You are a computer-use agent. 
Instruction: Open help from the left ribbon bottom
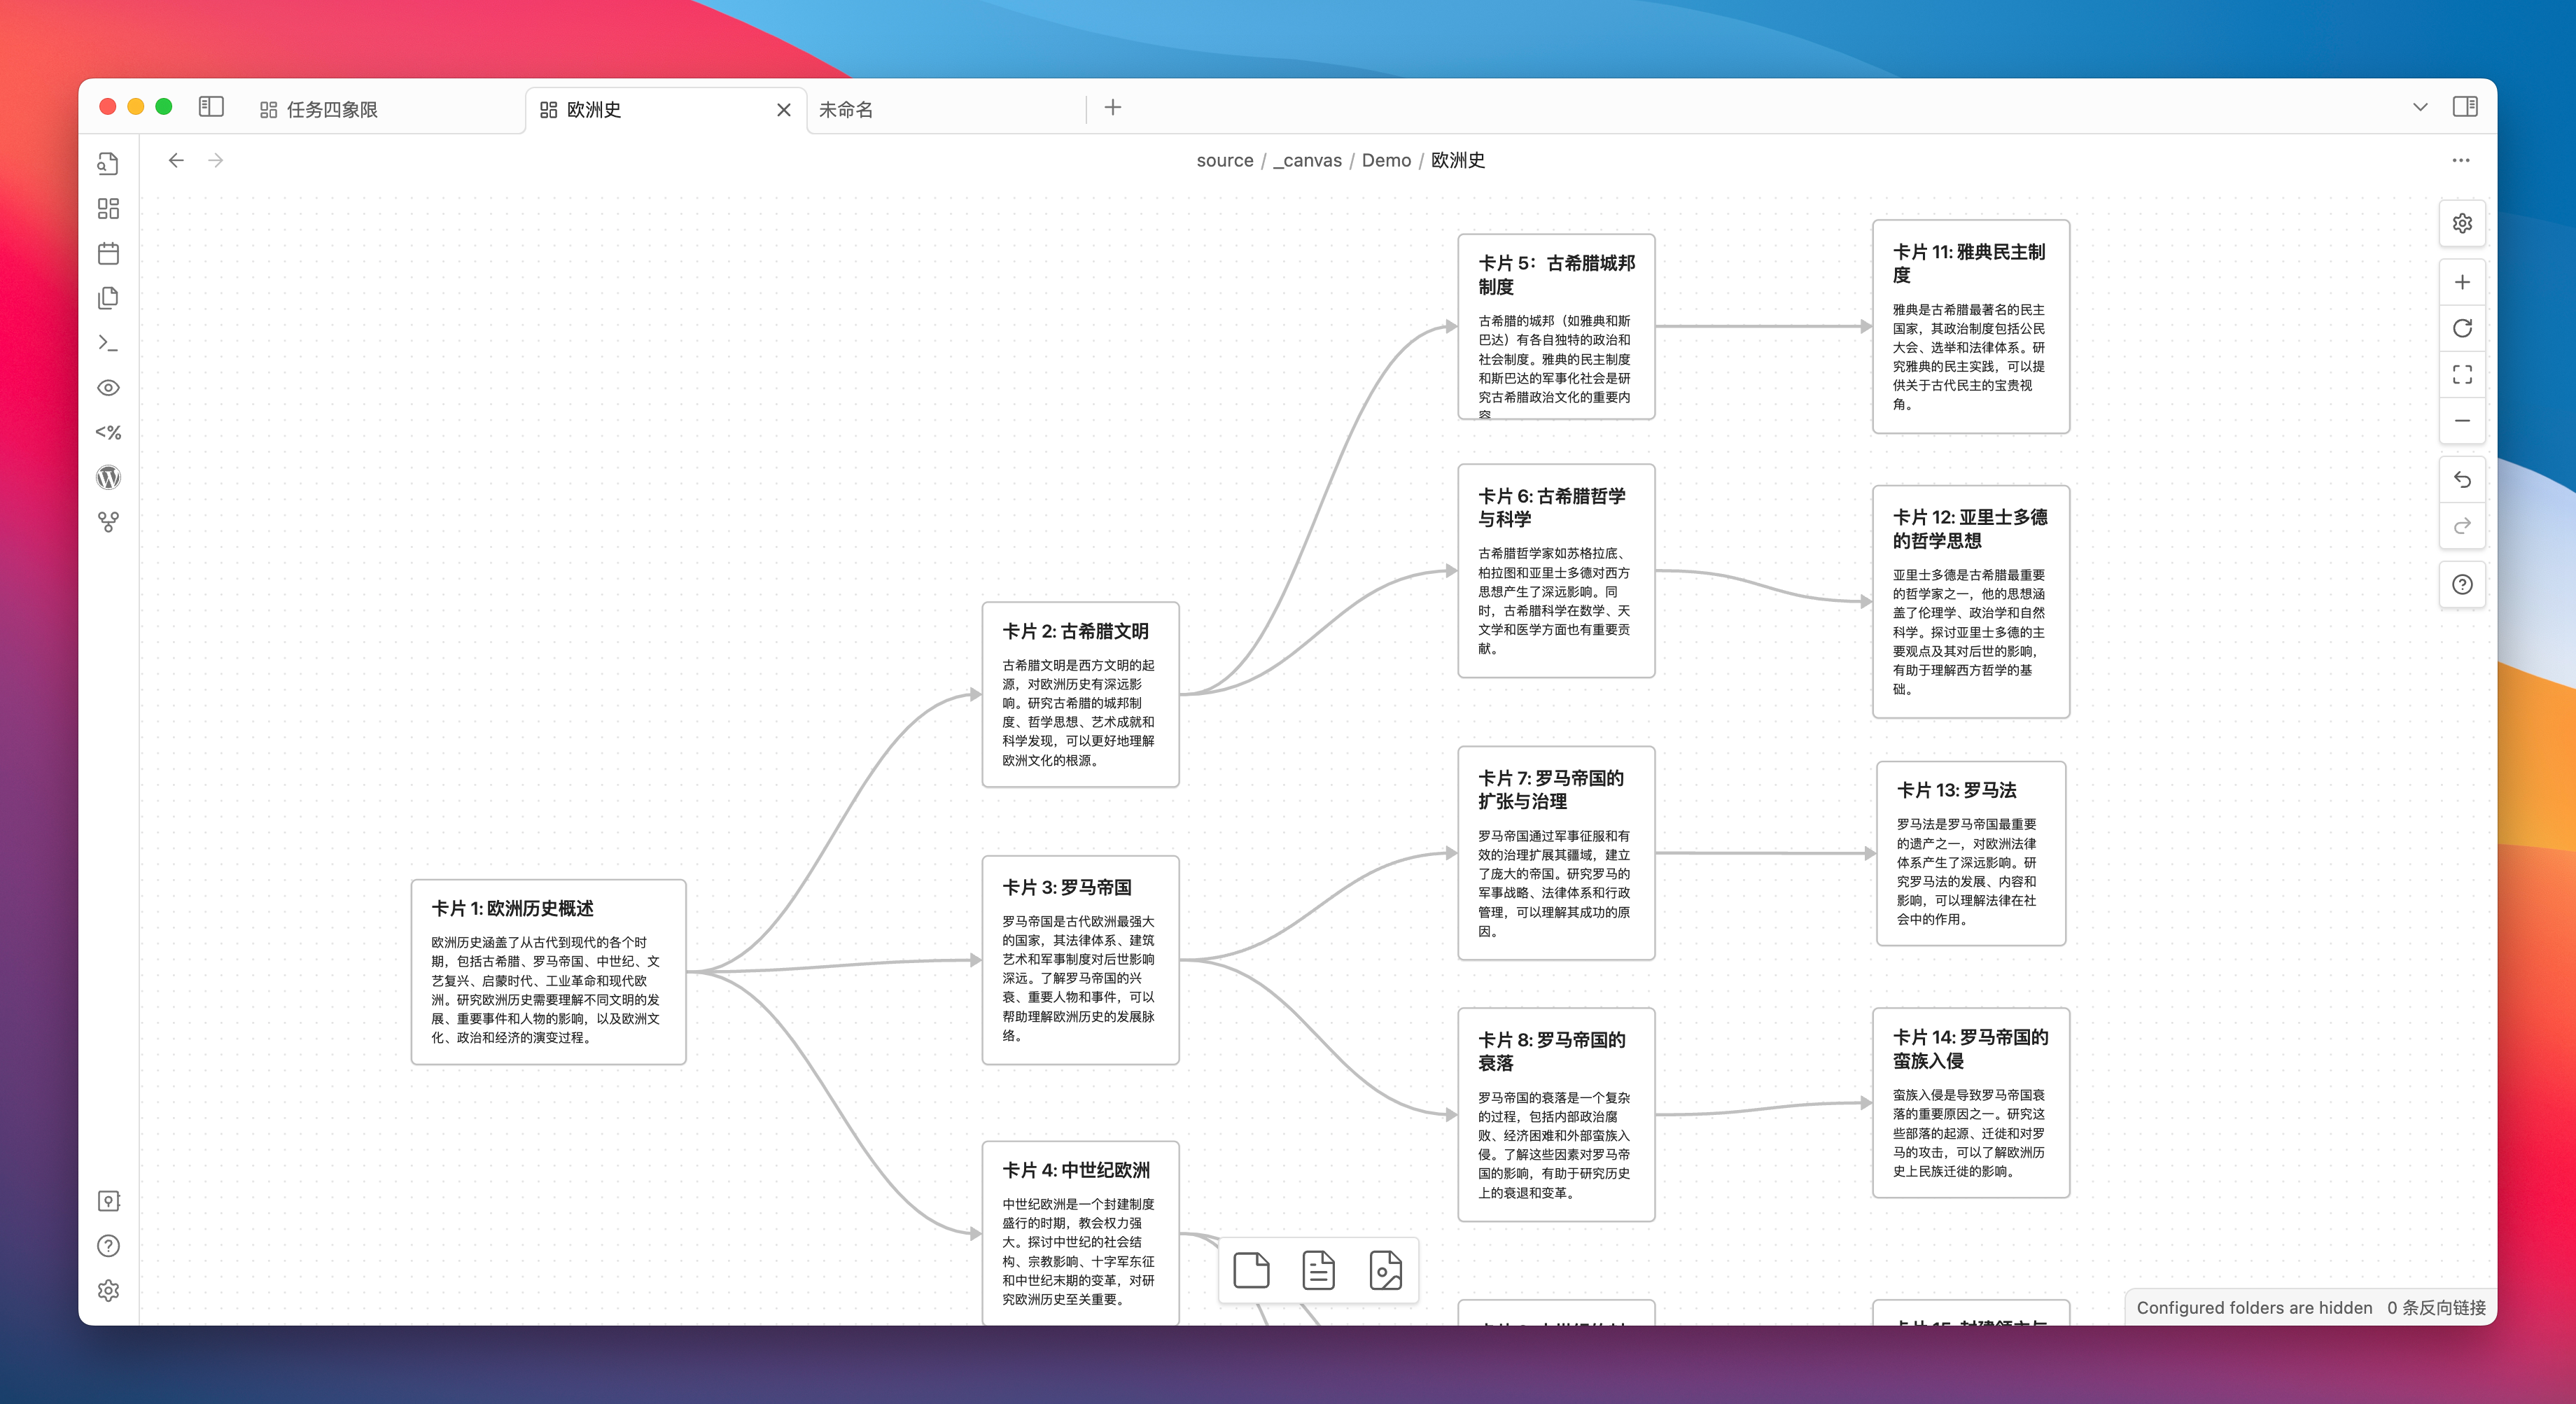click(108, 1245)
